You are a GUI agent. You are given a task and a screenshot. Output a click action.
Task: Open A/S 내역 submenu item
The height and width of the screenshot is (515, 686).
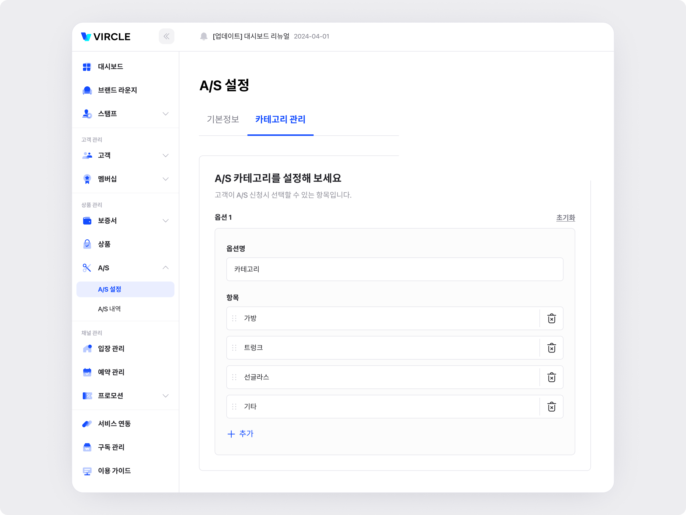click(x=109, y=309)
